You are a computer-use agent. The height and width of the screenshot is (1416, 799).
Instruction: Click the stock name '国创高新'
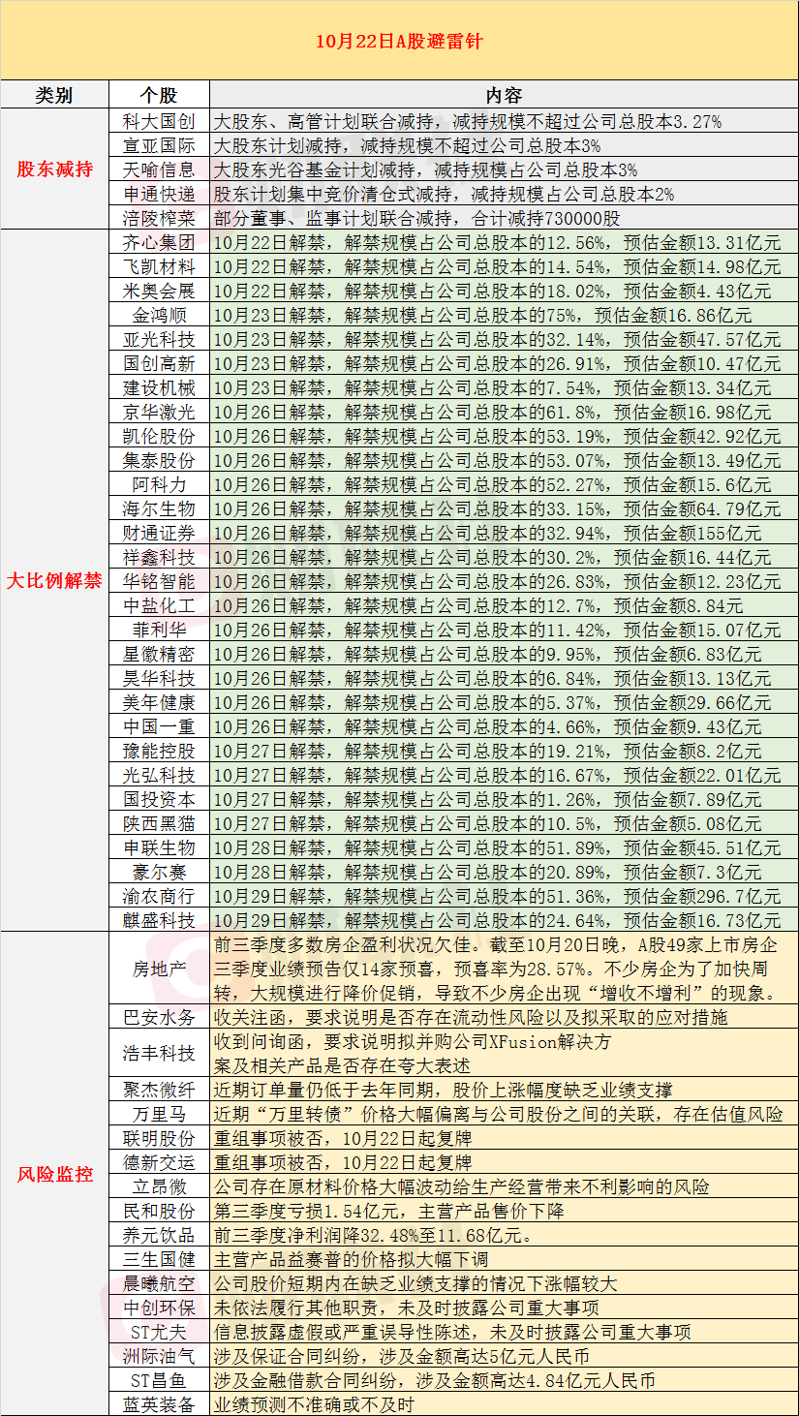159,363
